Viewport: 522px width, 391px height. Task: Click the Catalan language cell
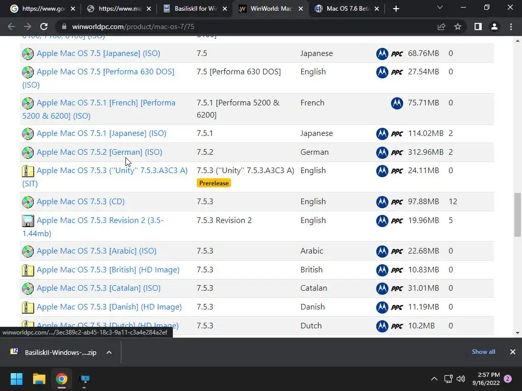(x=314, y=288)
